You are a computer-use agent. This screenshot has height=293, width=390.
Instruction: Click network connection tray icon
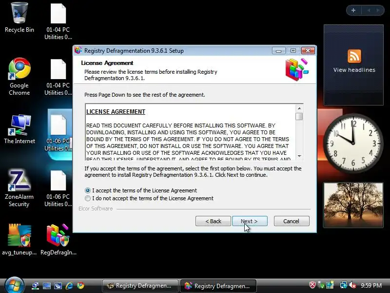click(x=344, y=285)
